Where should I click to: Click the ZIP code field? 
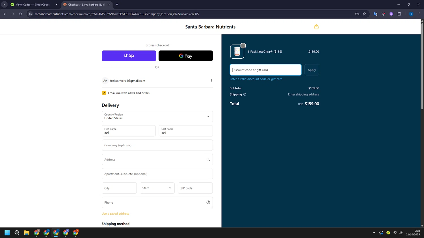pyautogui.click(x=195, y=188)
